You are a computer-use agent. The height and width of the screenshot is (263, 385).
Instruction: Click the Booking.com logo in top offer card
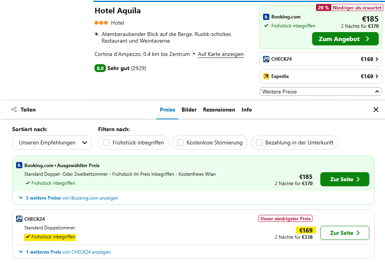266,17
